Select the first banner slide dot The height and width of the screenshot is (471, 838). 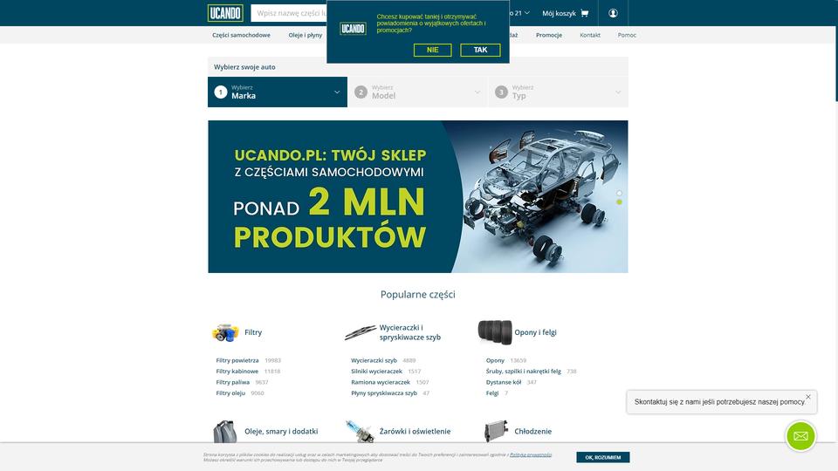tap(619, 193)
